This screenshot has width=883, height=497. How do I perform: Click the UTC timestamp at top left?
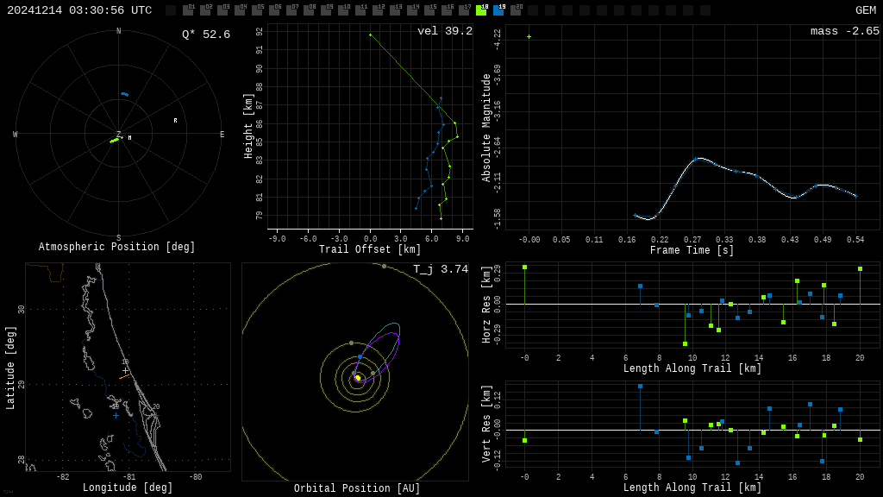[79, 10]
